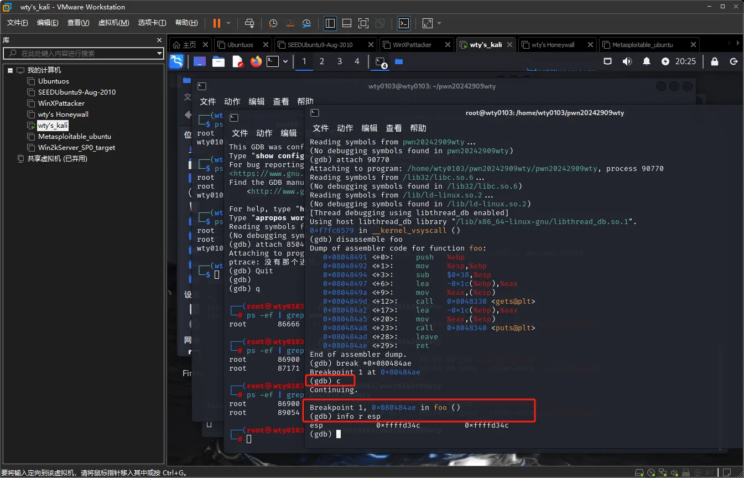Launch the terminal emulator from the Kali panel

(x=273, y=61)
